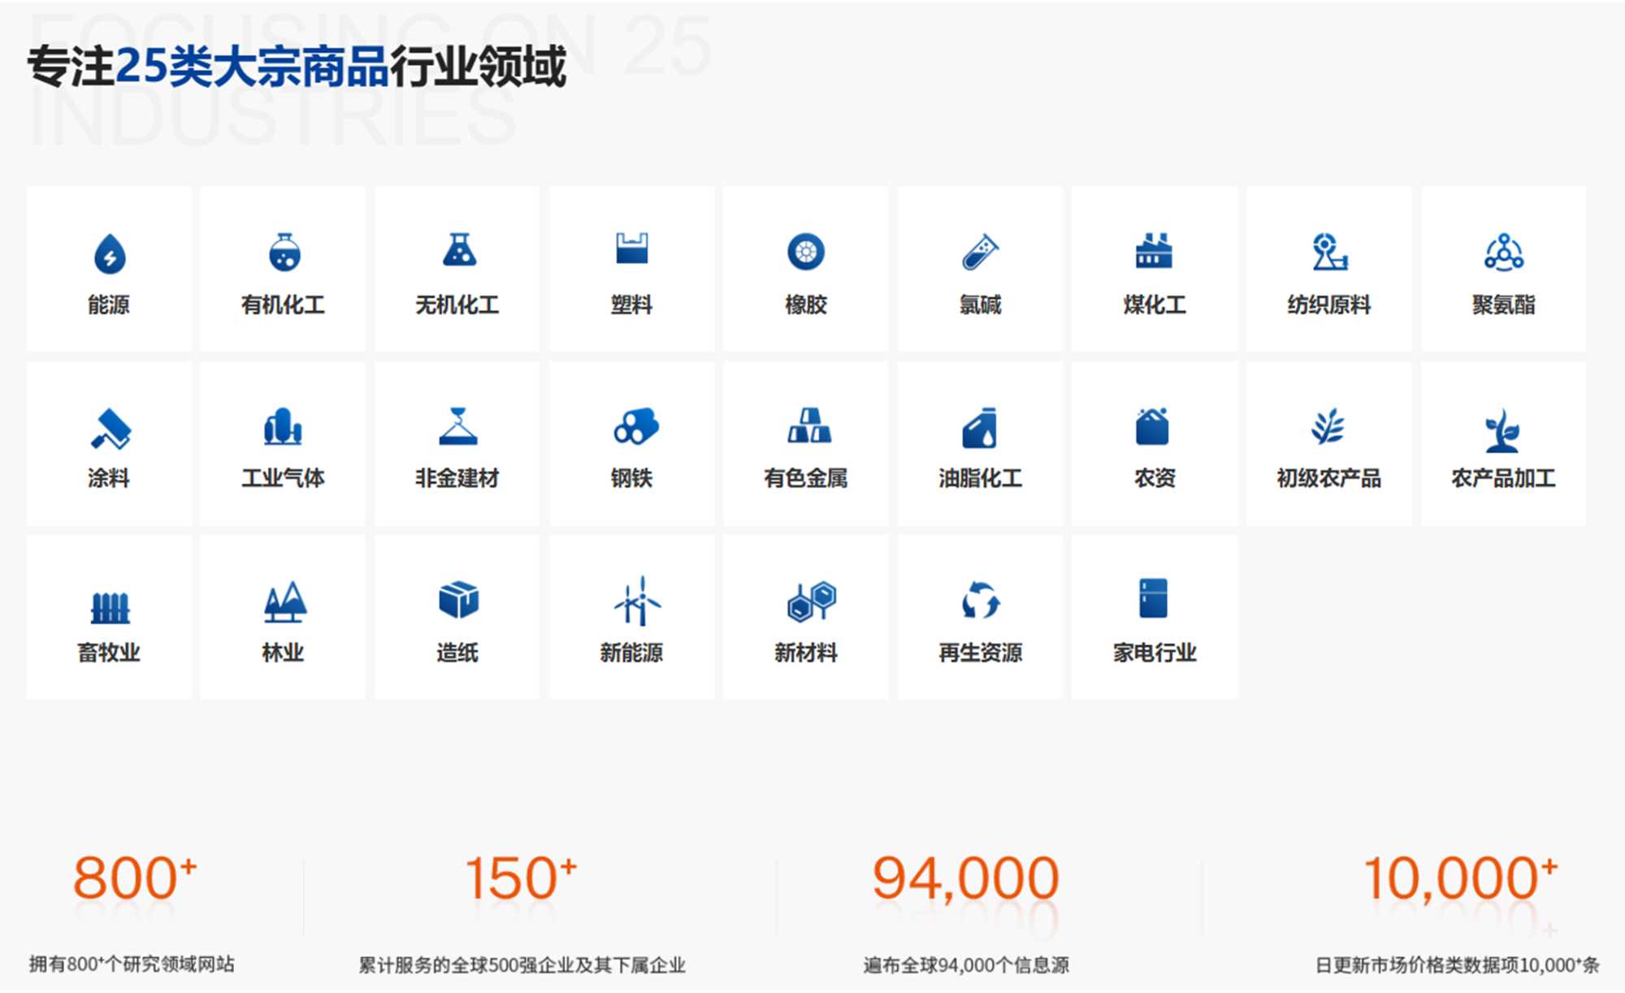Open the 橡胶 rubber tire icon
This screenshot has height=993, width=1625.
(x=805, y=252)
